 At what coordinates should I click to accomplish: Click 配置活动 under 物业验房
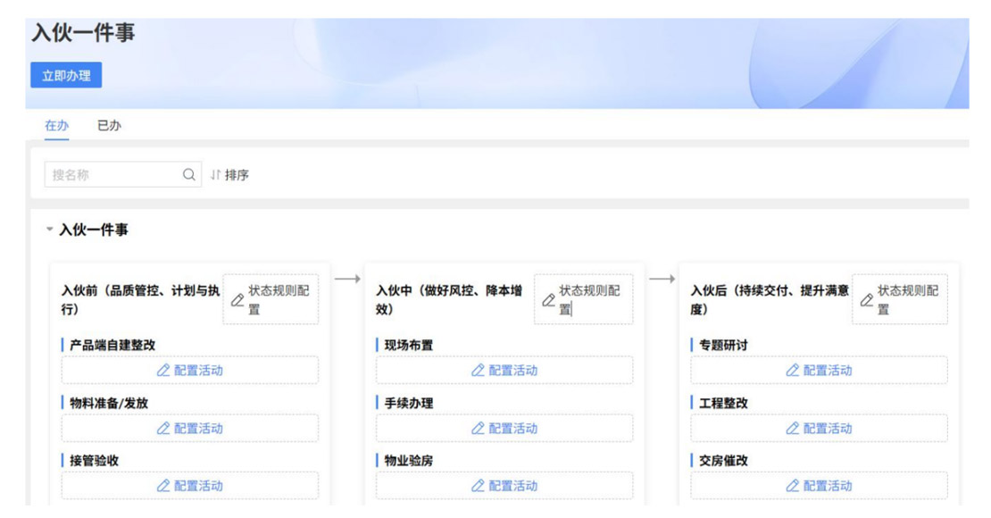tap(504, 486)
